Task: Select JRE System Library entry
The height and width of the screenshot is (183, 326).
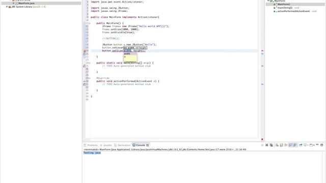Action: 29,7
